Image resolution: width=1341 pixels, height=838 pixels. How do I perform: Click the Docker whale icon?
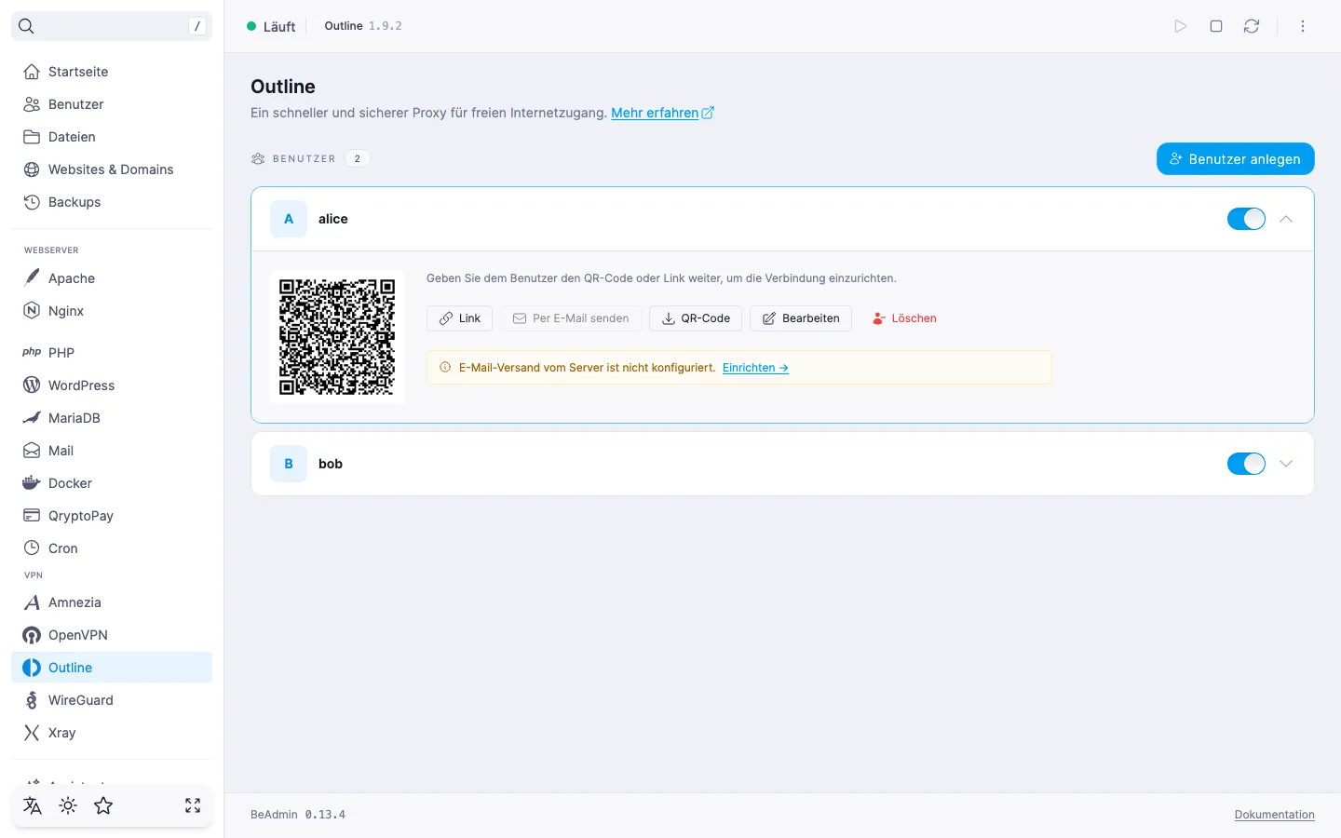pos(32,483)
